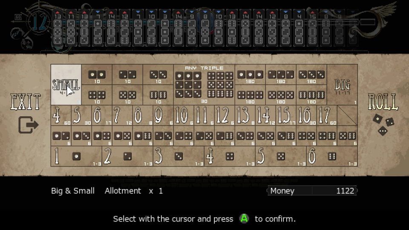Click the ROLL dice icon
Screen dimensions: 409x230
point(383,124)
